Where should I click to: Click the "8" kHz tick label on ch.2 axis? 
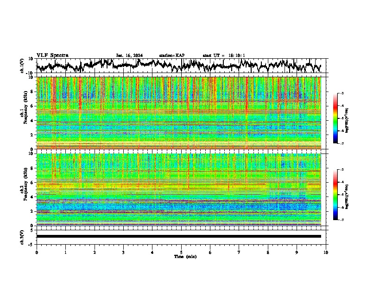click(x=32, y=168)
